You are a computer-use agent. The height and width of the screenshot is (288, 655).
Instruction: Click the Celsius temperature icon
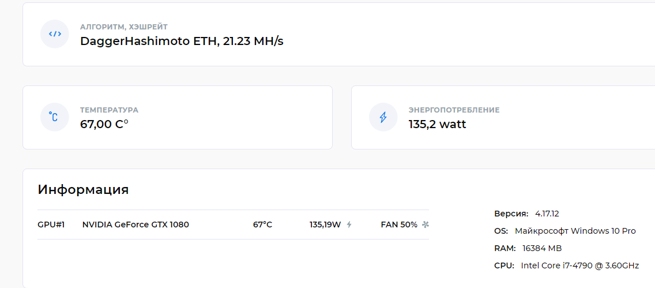tap(55, 117)
